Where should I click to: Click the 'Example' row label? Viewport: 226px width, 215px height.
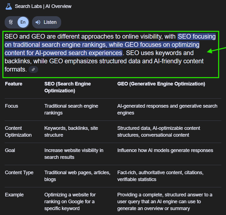click(14, 194)
